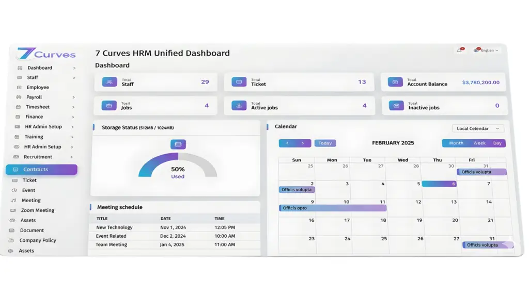Click the Total Ticket card icon

coord(239,82)
